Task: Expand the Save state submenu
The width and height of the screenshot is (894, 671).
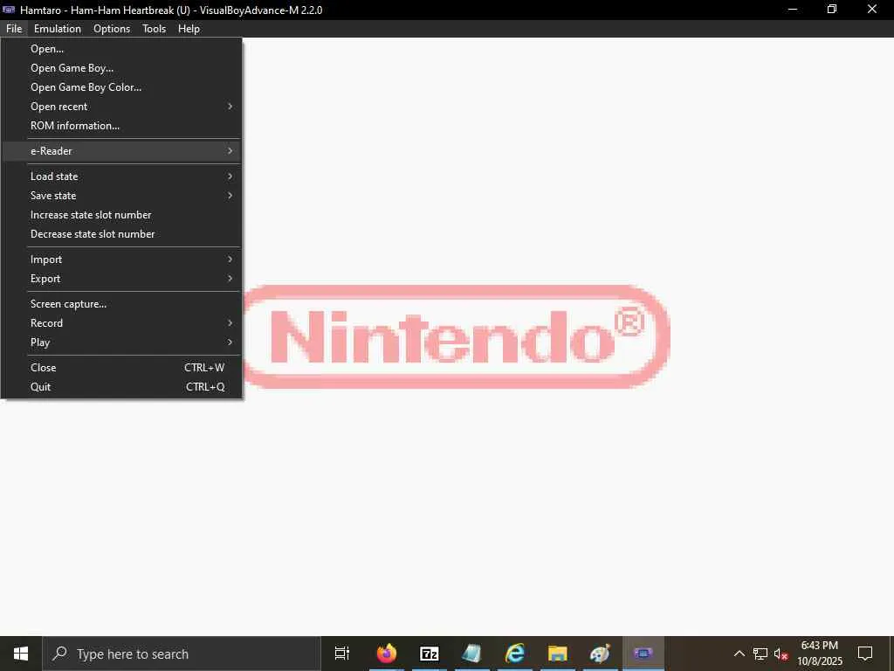Action: click(121, 196)
